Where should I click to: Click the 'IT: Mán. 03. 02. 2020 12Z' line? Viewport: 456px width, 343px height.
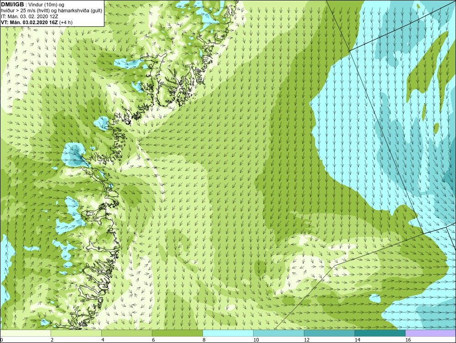[30, 16]
